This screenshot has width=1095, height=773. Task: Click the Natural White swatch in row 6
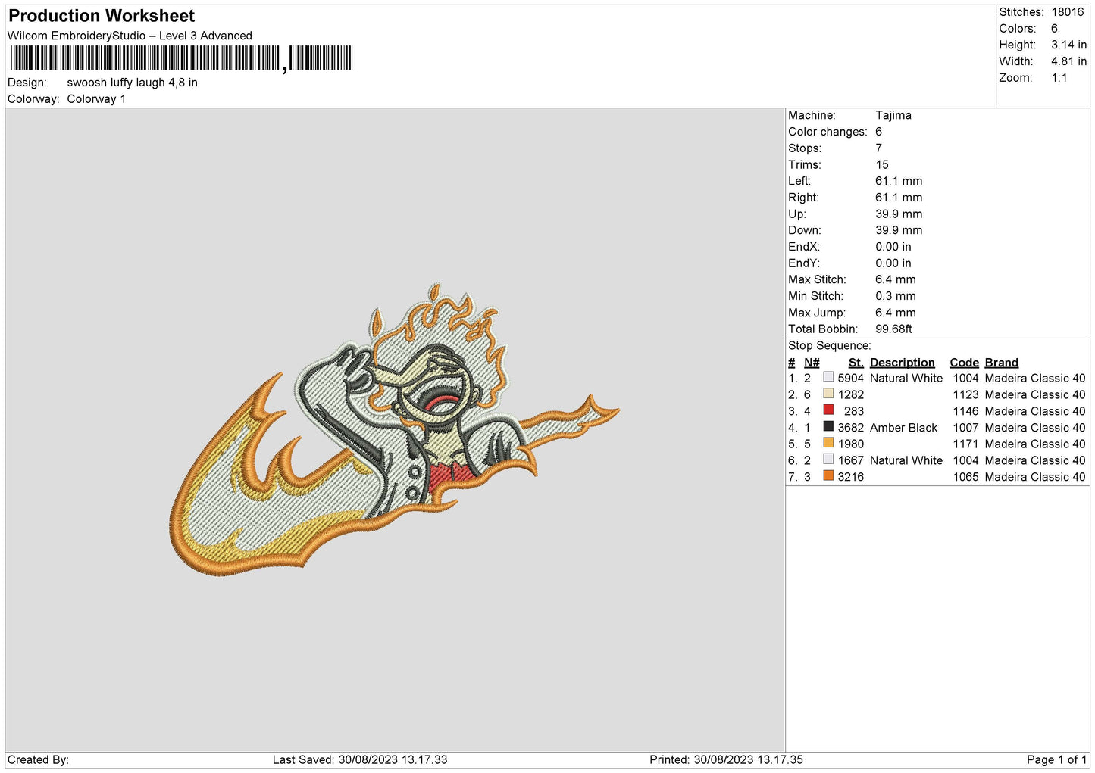828,460
